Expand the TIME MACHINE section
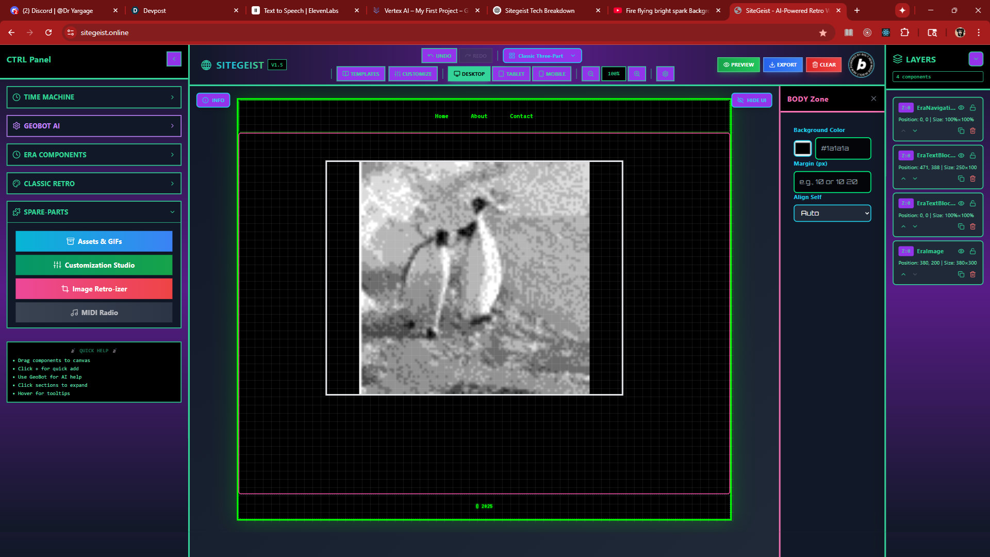Screen dimensions: 990x557 pyautogui.click(x=94, y=97)
